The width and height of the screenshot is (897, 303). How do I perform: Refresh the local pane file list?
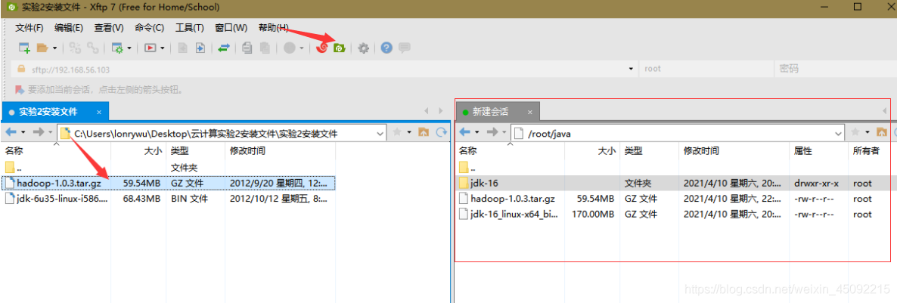point(440,133)
